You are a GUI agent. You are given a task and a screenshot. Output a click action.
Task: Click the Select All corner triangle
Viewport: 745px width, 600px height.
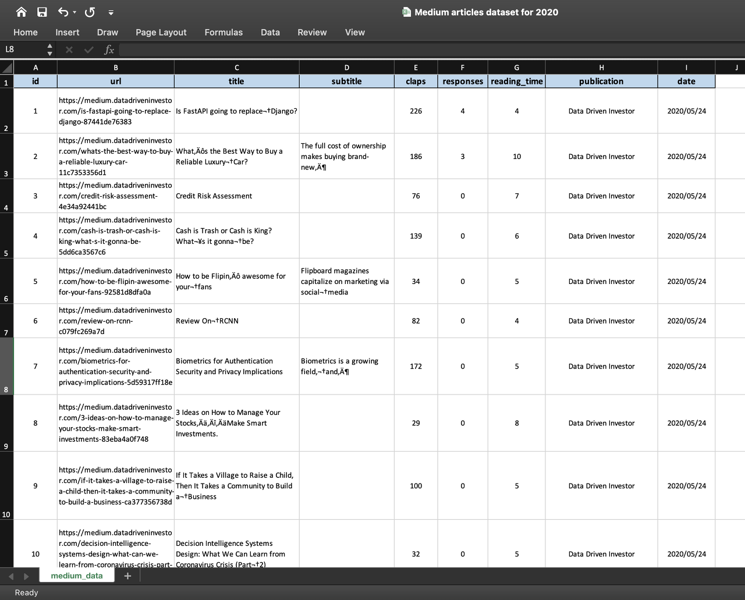coord(7,68)
